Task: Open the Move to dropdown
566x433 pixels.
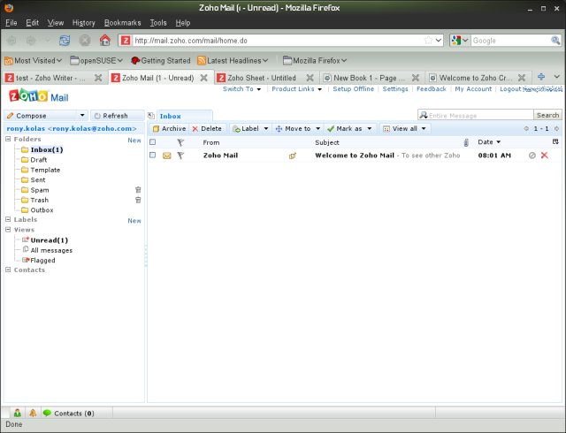Action: (x=297, y=128)
